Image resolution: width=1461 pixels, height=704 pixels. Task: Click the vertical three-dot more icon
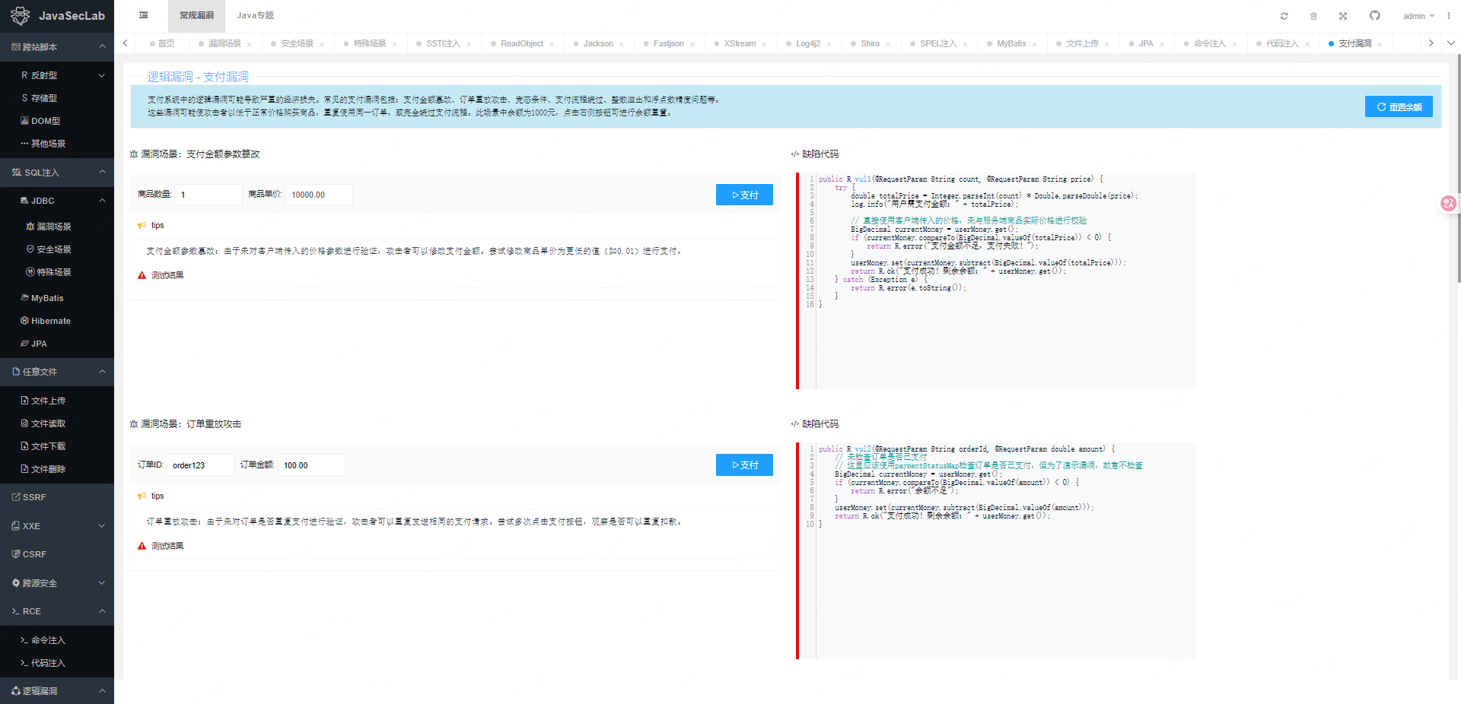point(1448,16)
